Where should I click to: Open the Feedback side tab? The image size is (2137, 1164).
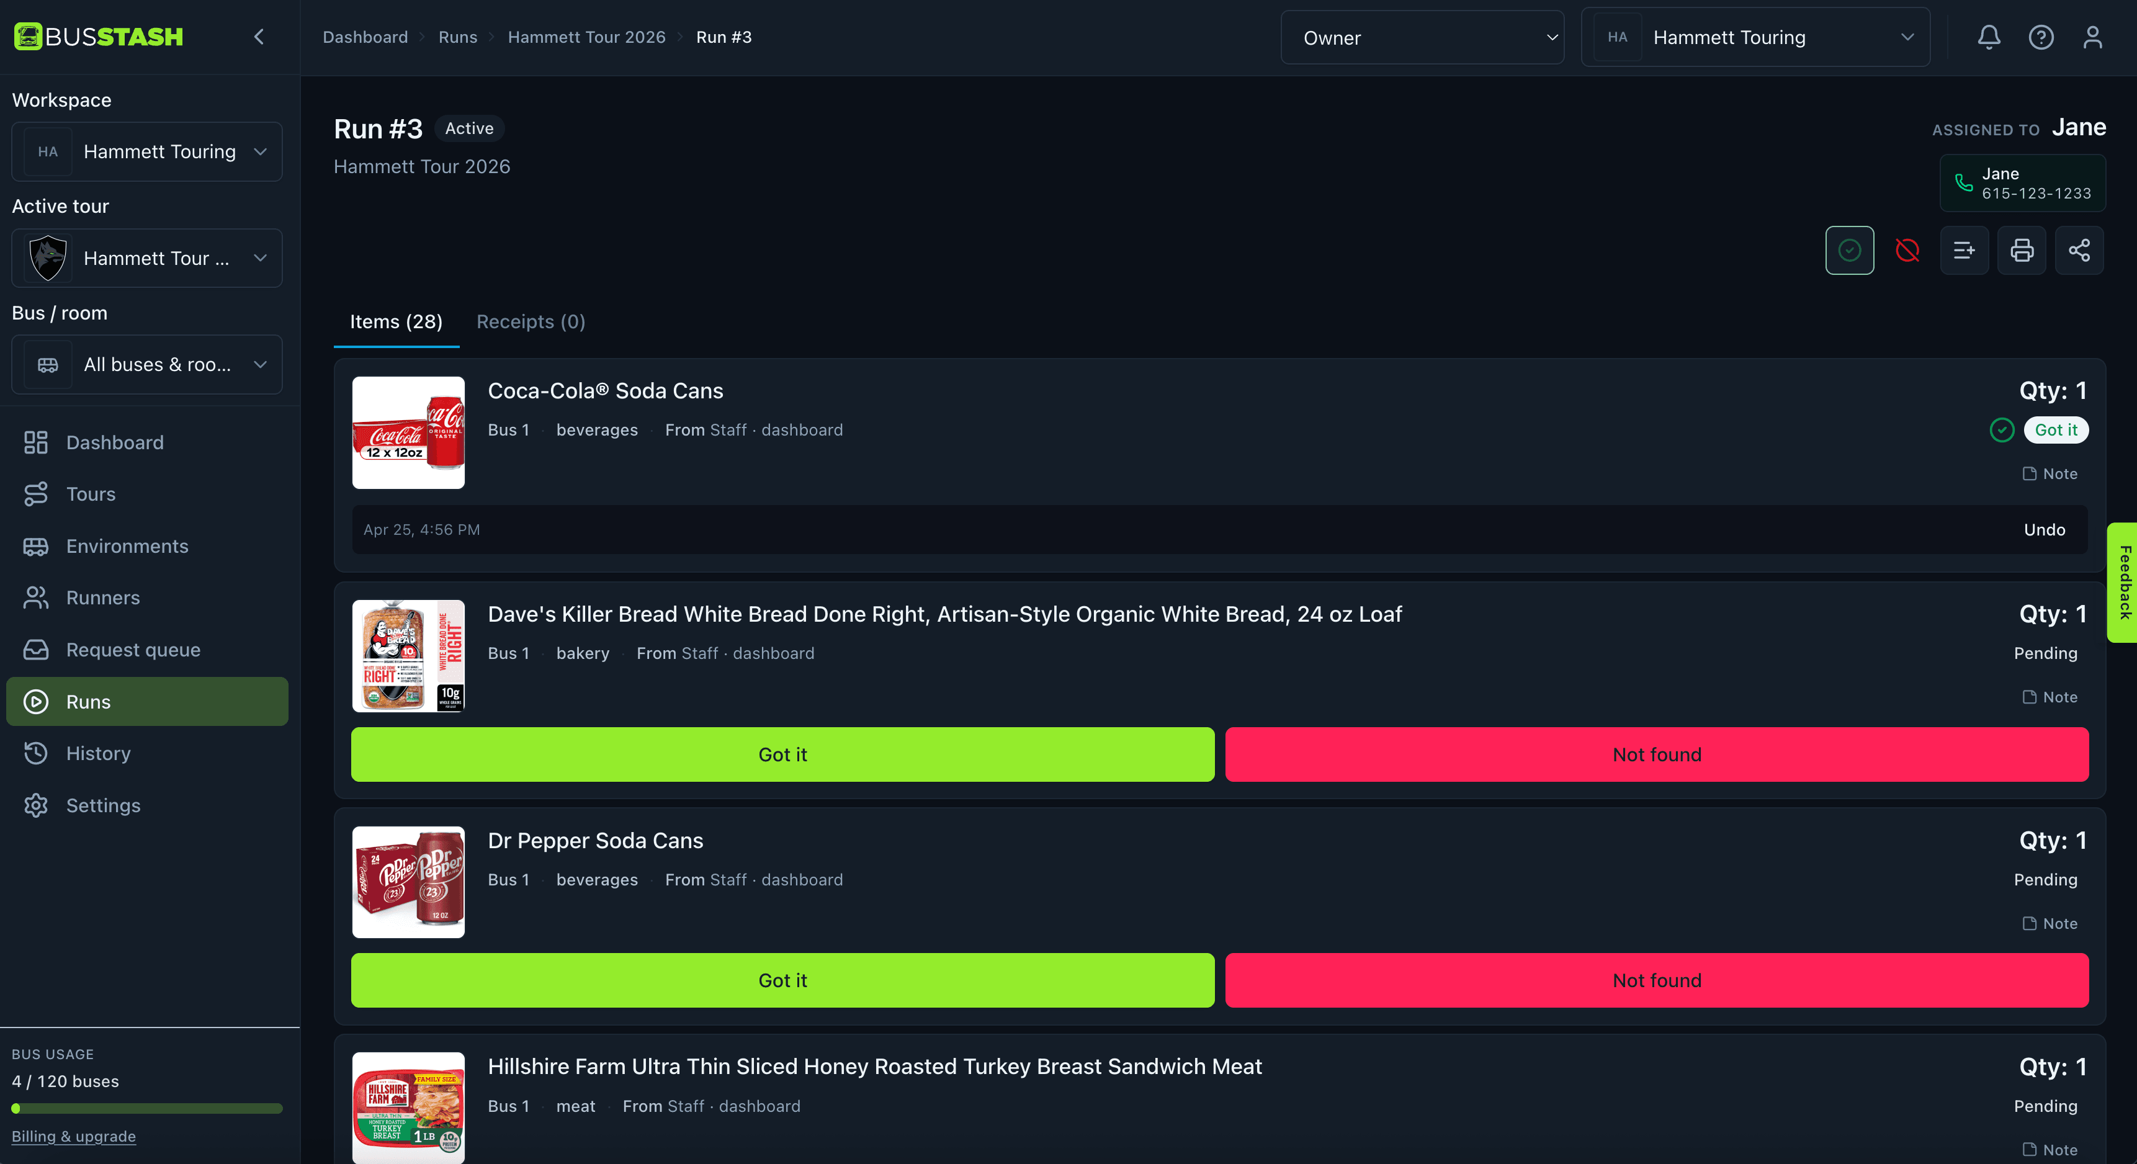click(2123, 581)
